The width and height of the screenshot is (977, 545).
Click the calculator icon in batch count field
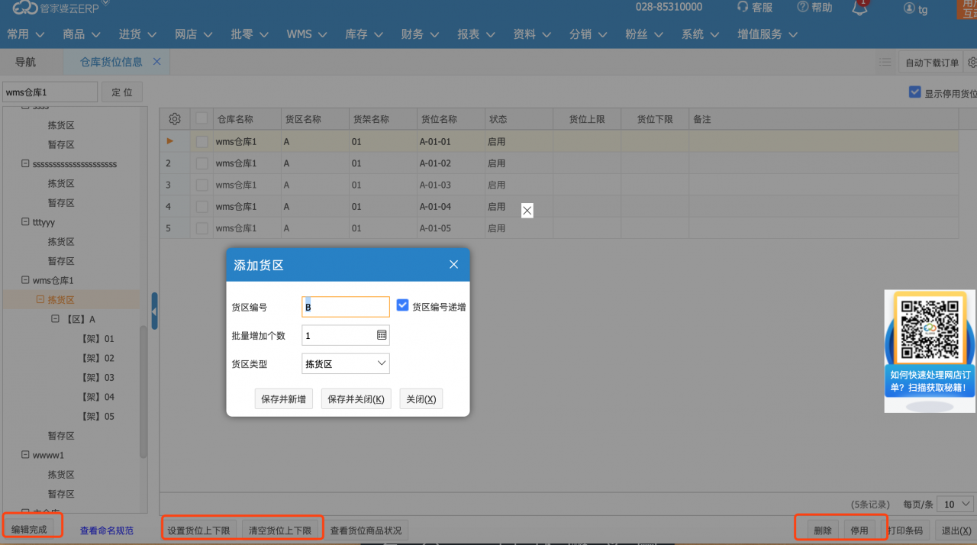point(382,335)
